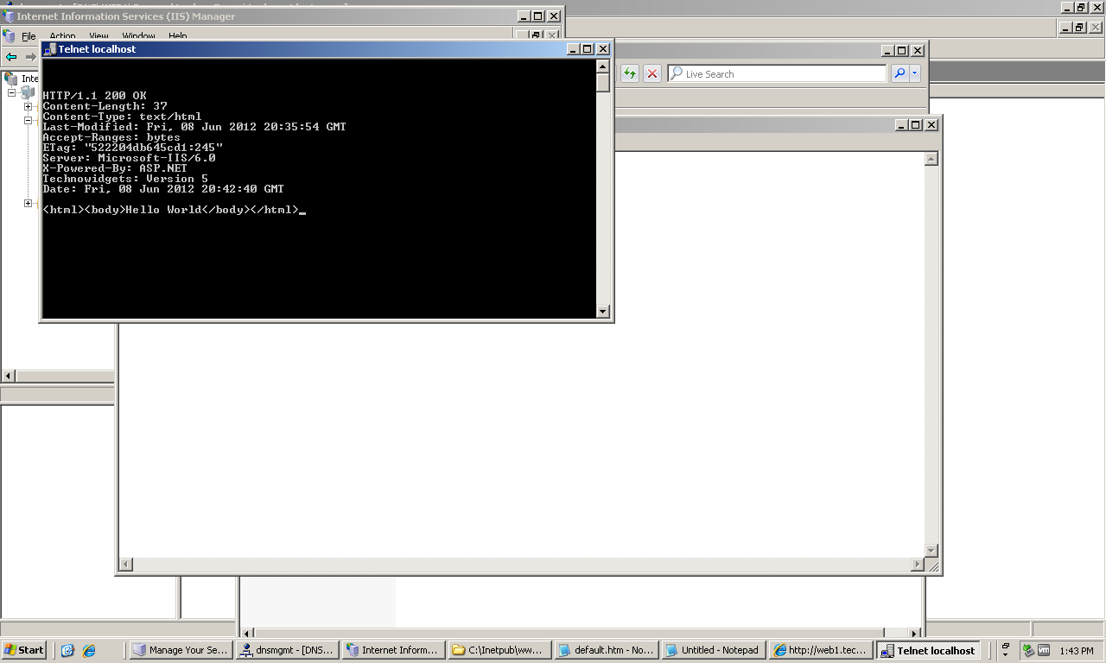Viewport: 1106px width, 663px height.
Task: Collapse the local computer tree node
Action: coord(13,92)
